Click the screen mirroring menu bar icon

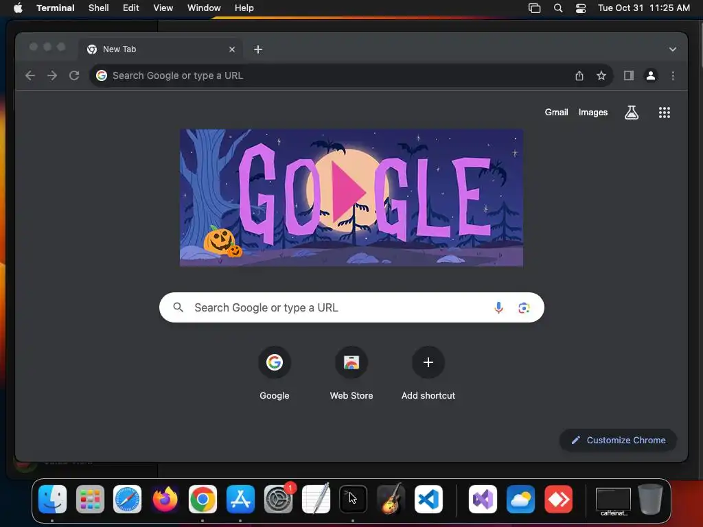point(534,8)
